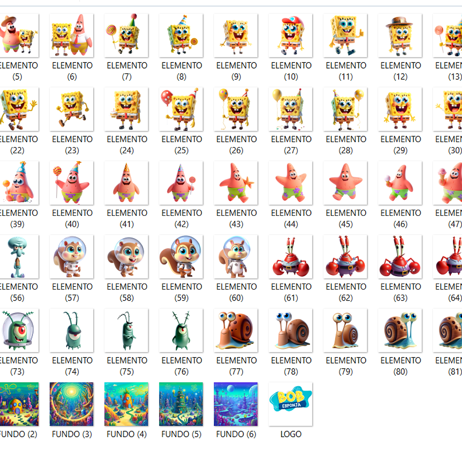Click the ELEMENTO (10) thumbnail with red cap
Image resolution: width=462 pixels, height=462 pixels.
click(291, 35)
